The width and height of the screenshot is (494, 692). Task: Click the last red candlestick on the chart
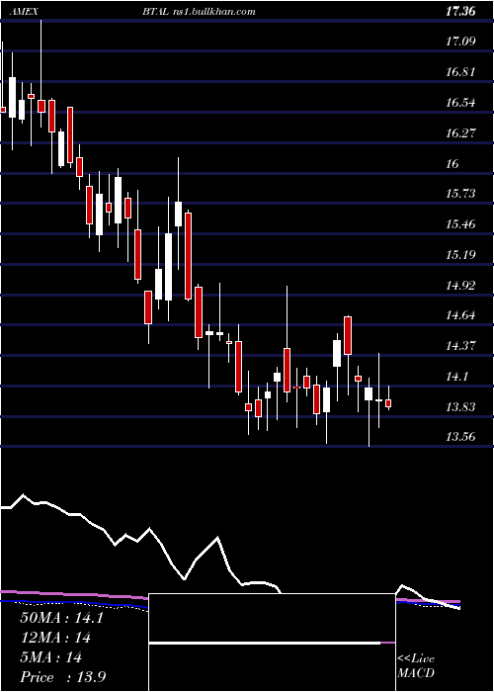coord(388,403)
